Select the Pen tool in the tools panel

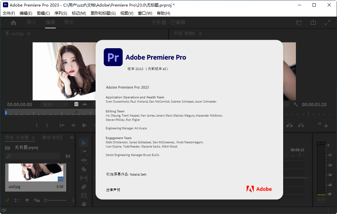point(84,187)
